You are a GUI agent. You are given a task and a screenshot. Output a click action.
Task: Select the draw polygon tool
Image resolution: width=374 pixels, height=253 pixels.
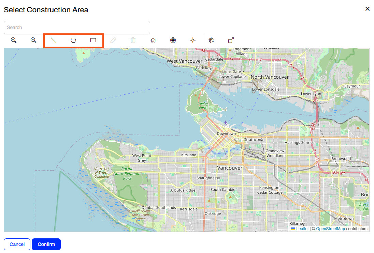point(73,40)
